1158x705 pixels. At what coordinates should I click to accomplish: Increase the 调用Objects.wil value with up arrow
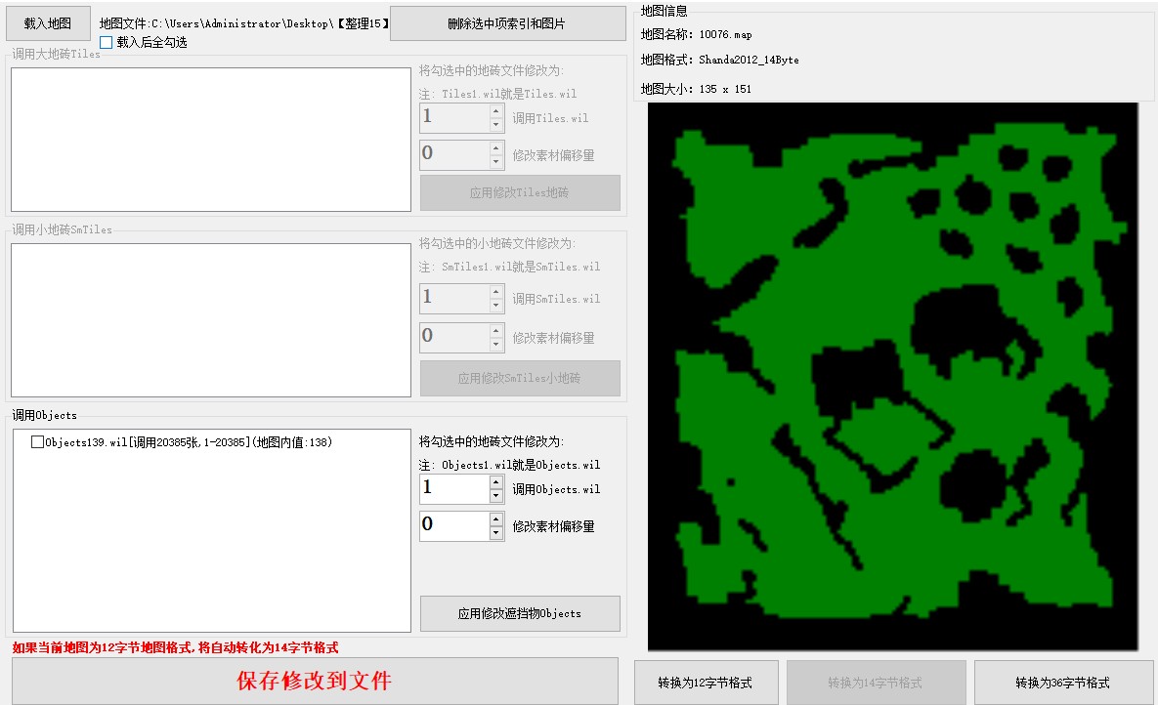pyautogui.click(x=496, y=482)
